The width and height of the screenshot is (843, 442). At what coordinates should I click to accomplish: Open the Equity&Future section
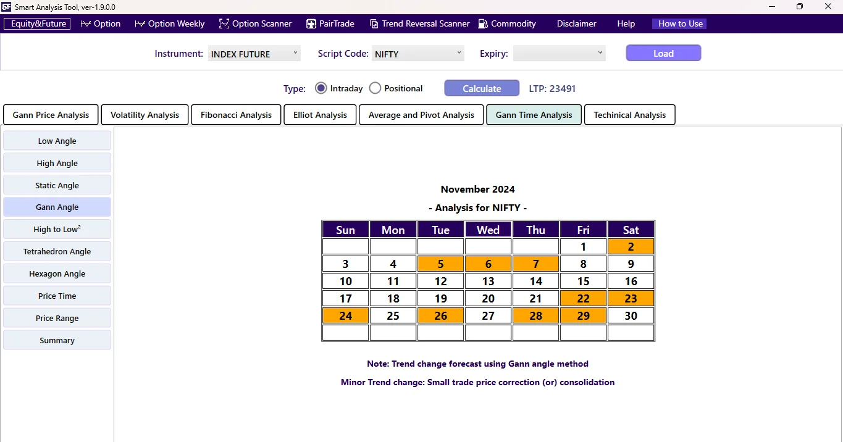pyautogui.click(x=36, y=23)
